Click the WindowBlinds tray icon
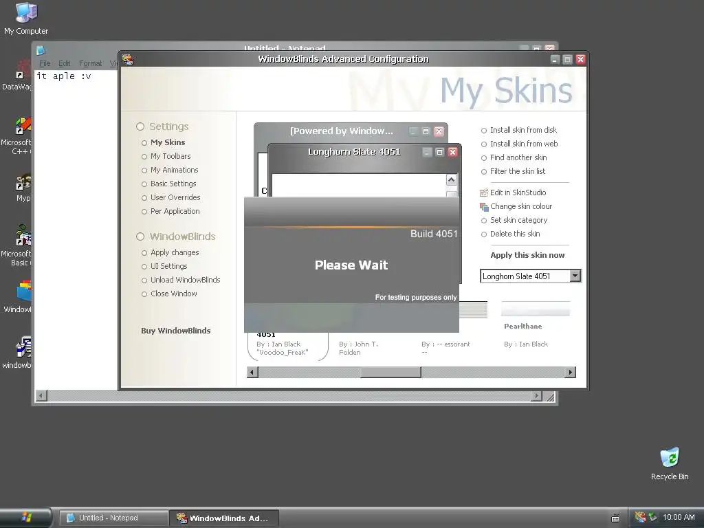 (x=640, y=517)
